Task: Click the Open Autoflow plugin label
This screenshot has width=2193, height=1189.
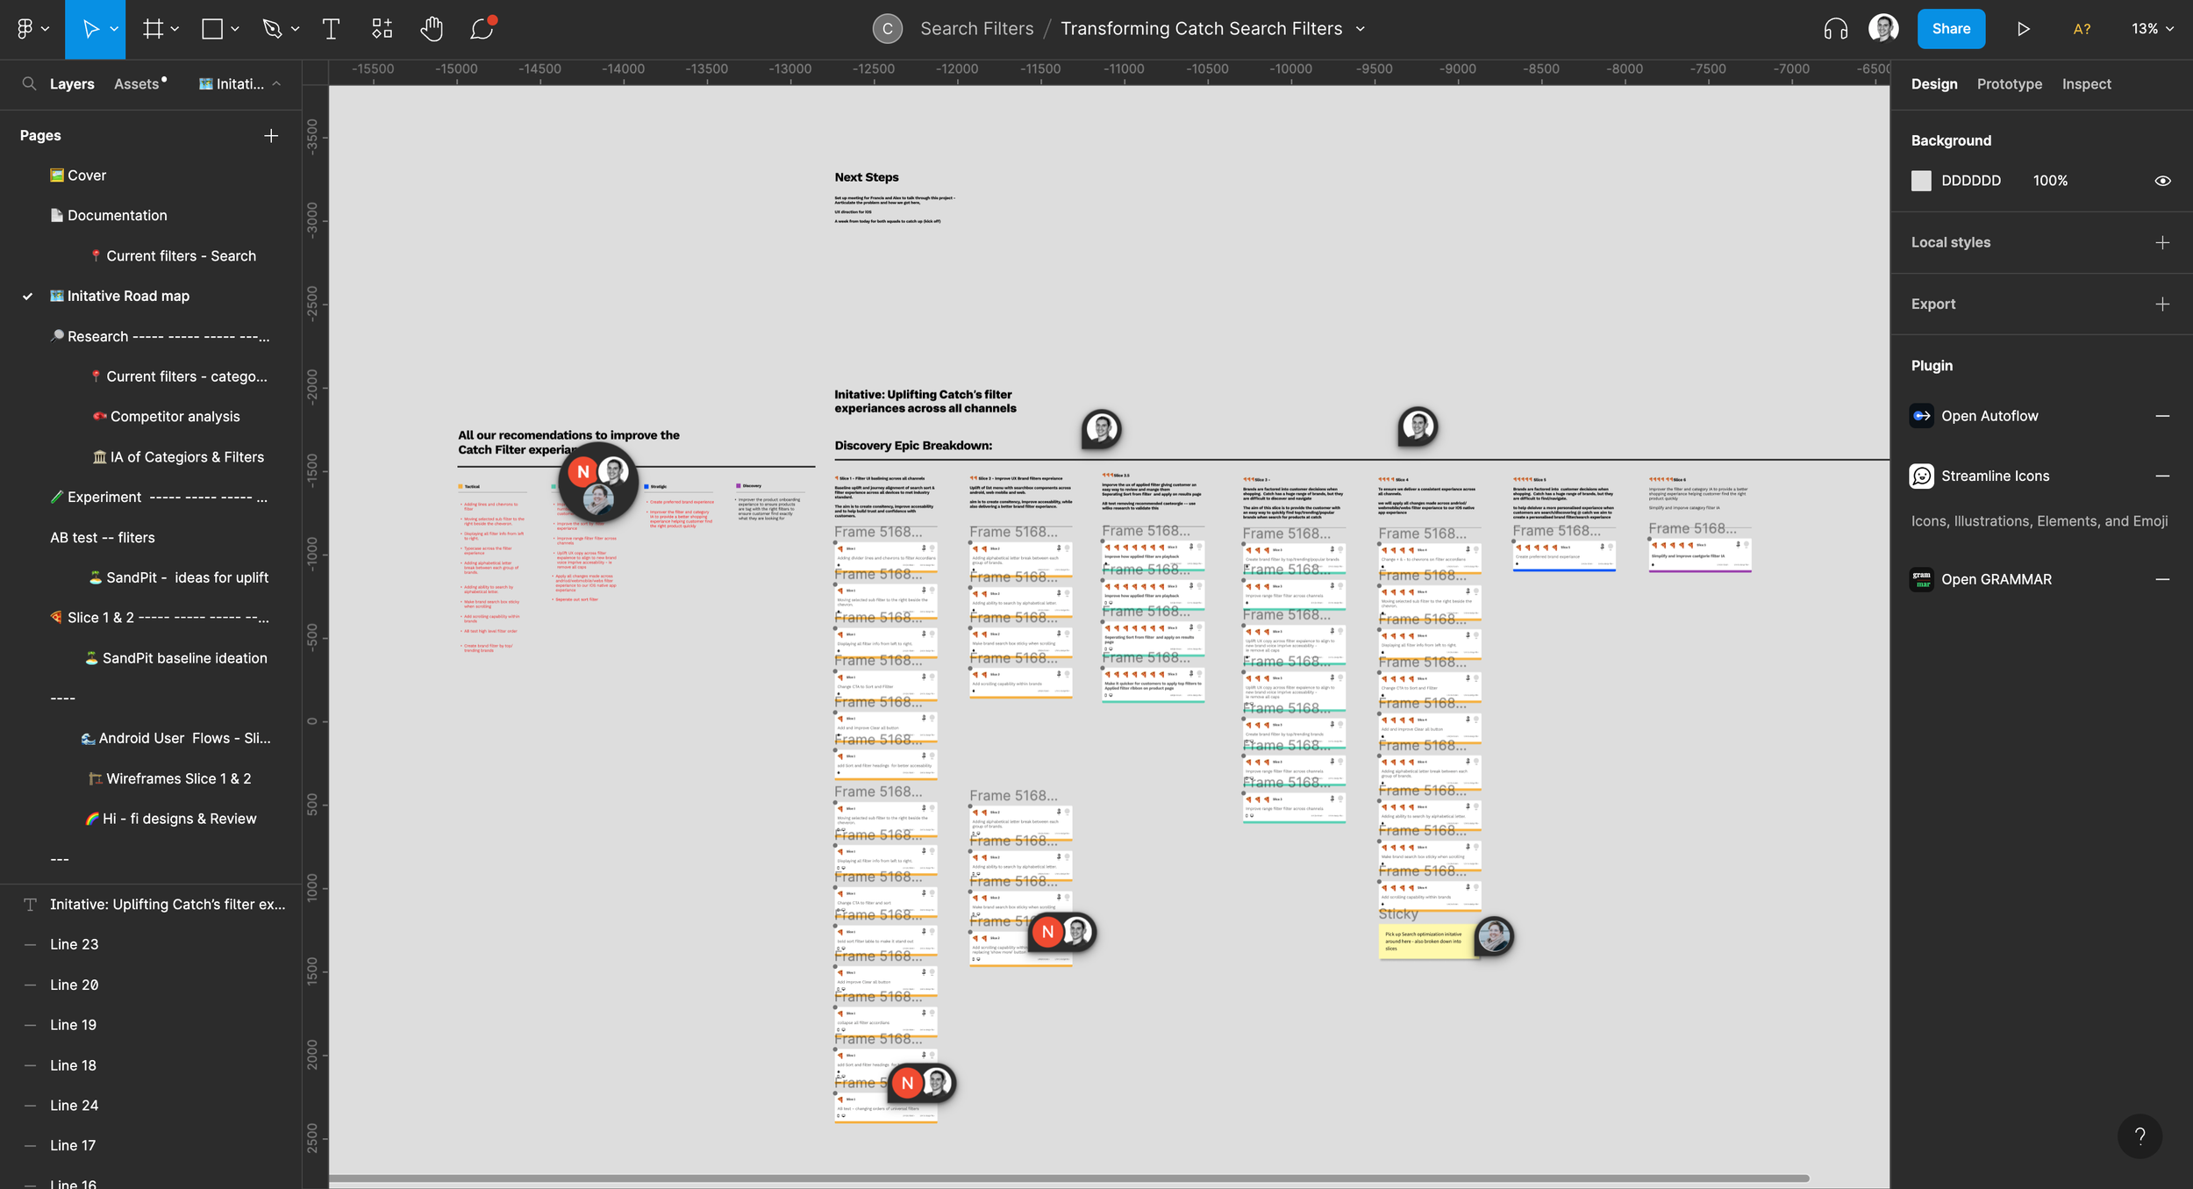Action: pyautogui.click(x=1989, y=416)
